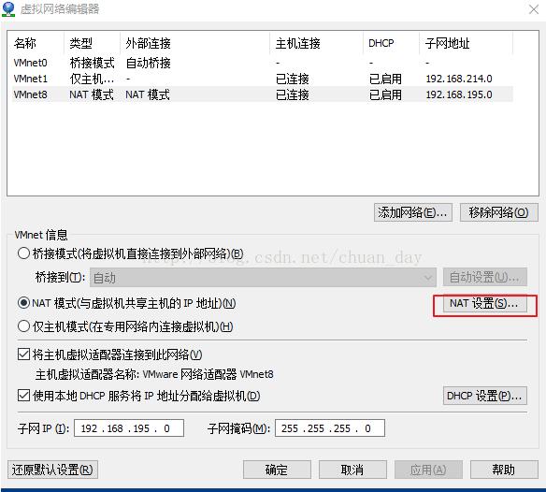The height and width of the screenshot is (492, 546).
Task: Click subnet address 192.168.214.0 cell
Action: pos(459,79)
